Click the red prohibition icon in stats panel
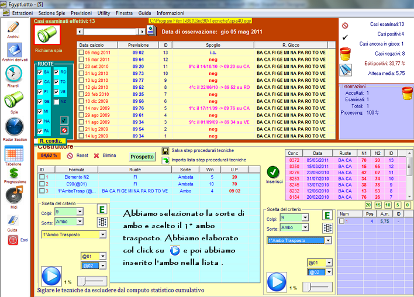Viewport: 414px width, 297px height. [x=345, y=26]
